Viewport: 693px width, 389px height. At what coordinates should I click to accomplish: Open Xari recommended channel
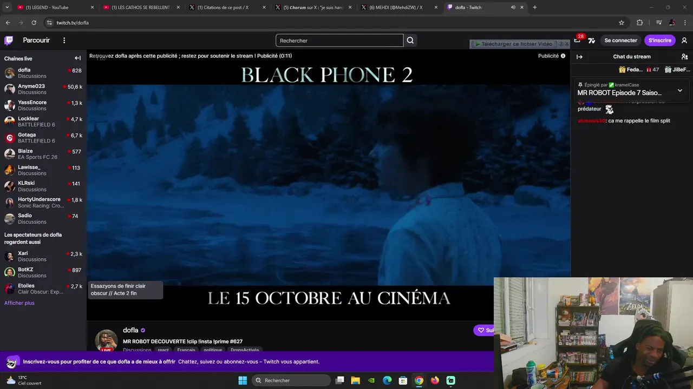coord(43,256)
